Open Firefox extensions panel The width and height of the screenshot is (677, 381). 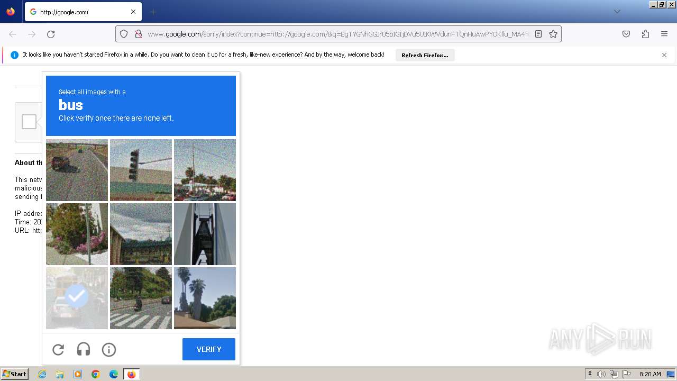point(645,34)
